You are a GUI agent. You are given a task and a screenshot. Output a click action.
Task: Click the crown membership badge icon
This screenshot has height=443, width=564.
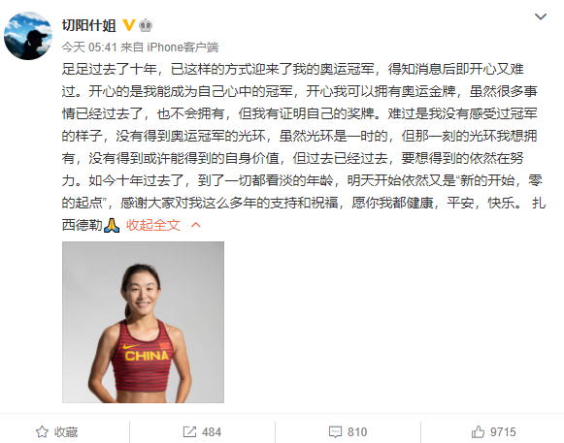click(146, 25)
